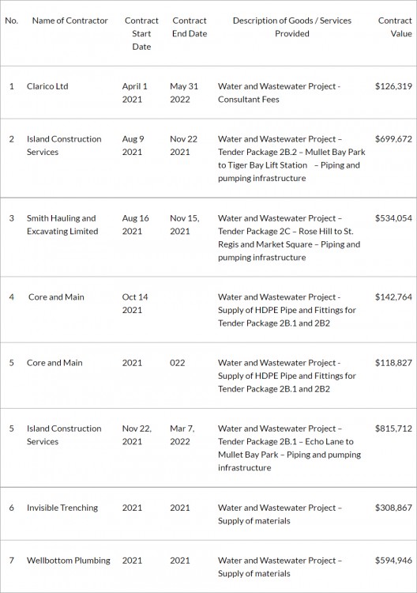Select the Invisible Trenching contractor name
Viewport: 417px width, 593px height.
pyautogui.click(x=62, y=508)
